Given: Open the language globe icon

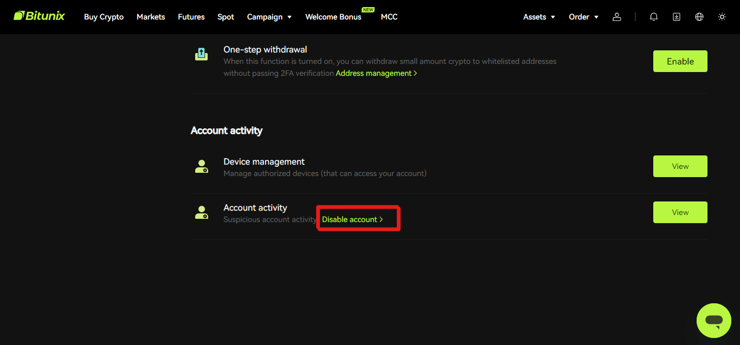Looking at the screenshot, I should tap(699, 17).
